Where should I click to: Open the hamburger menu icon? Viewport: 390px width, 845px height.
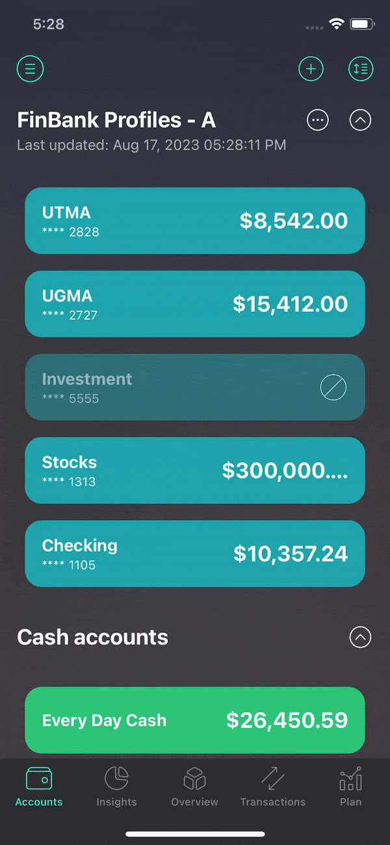pos(30,68)
